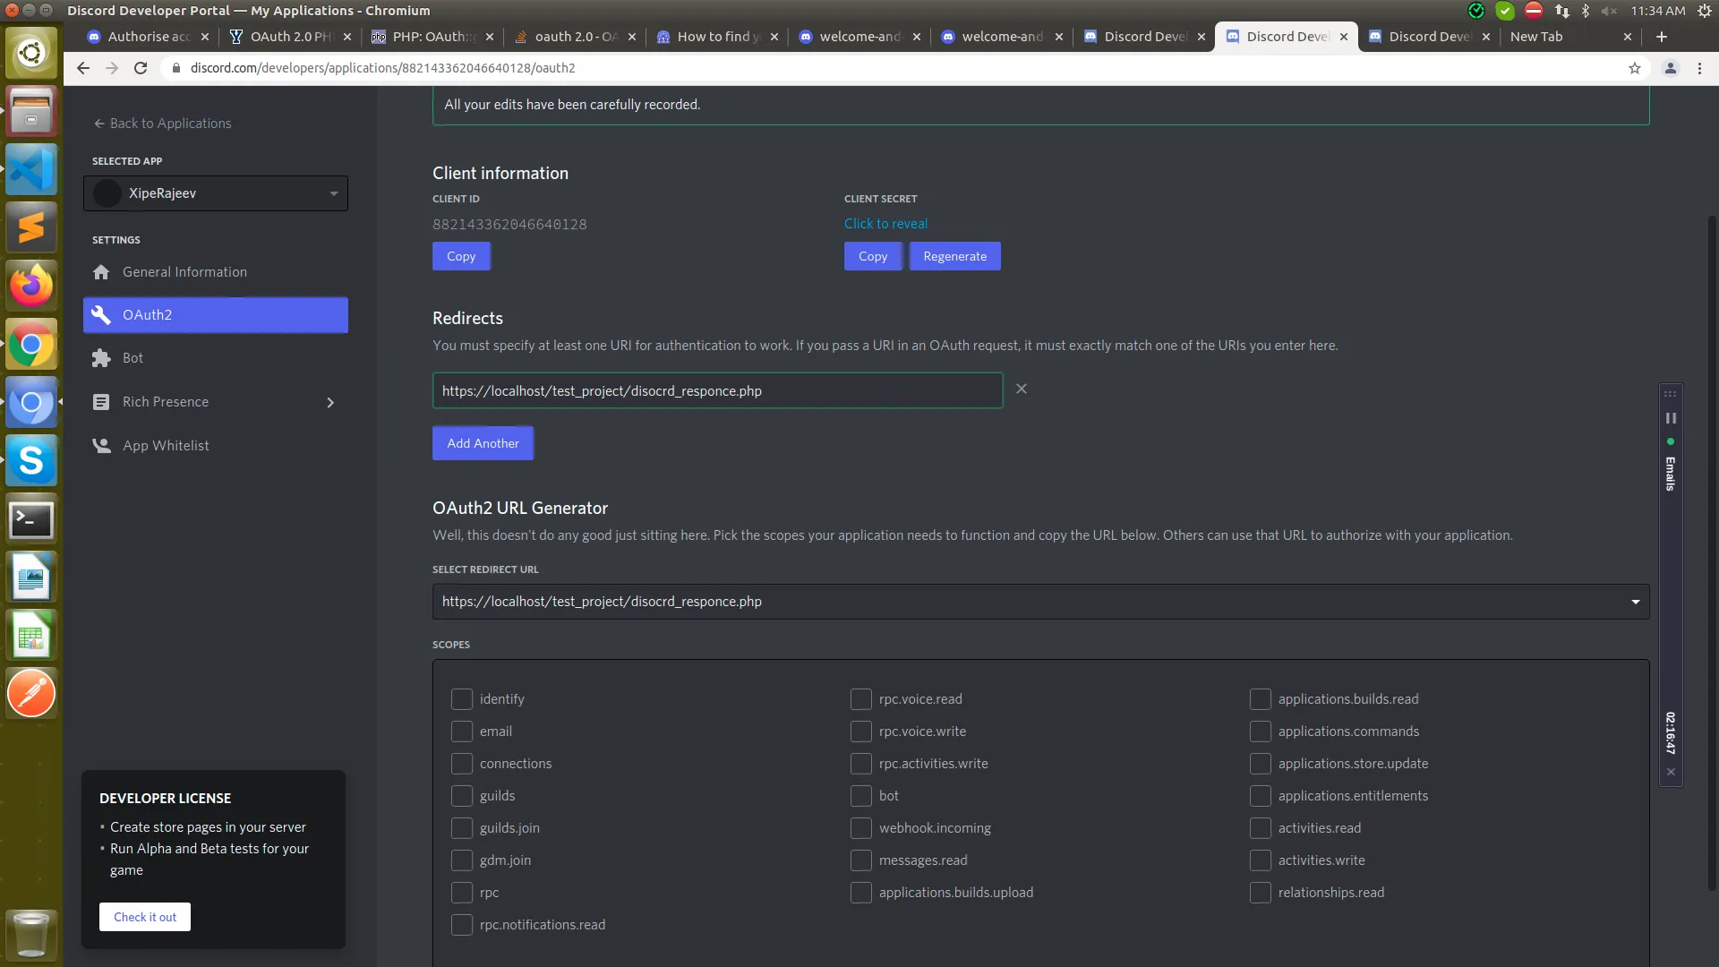Viewport: 1719px width, 967px height.
Task: Open the Bot settings page
Action: 133,358
